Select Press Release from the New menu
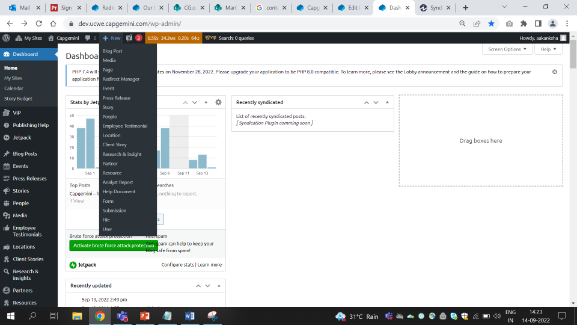Viewport: 577px width, 325px height. pos(116,97)
